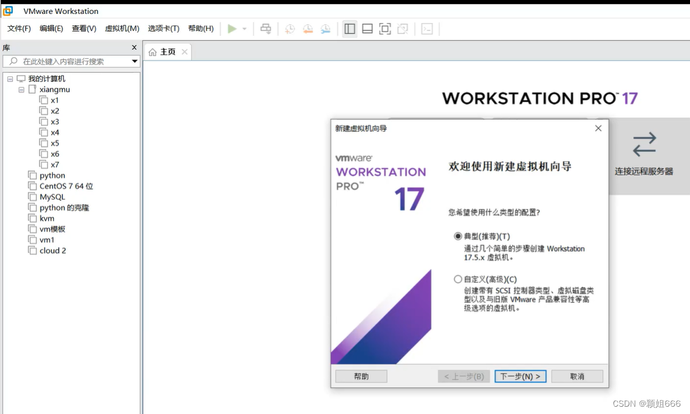Click the Revert to Snapshot icon
690x414 pixels.
click(x=307, y=29)
